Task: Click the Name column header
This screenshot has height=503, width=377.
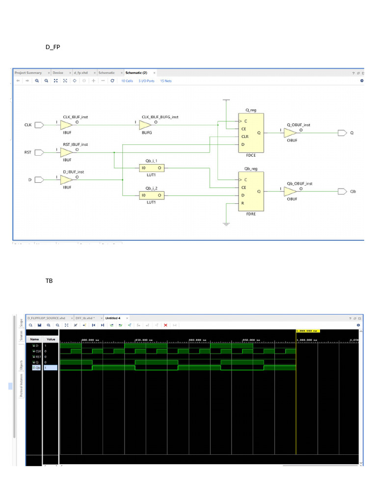Action: pyautogui.click(x=34, y=339)
